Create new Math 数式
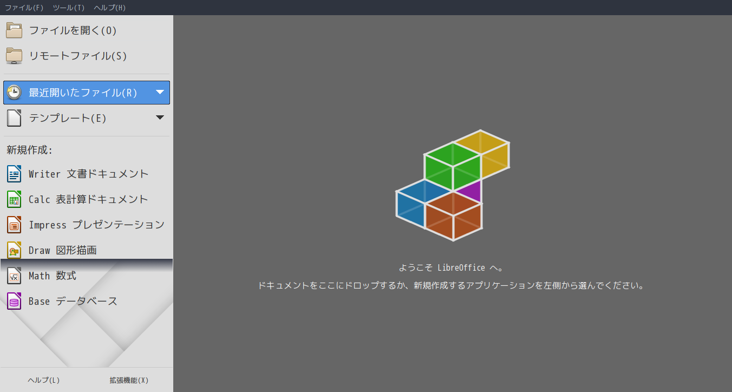This screenshot has width=732, height=392. tap(87, 276)
